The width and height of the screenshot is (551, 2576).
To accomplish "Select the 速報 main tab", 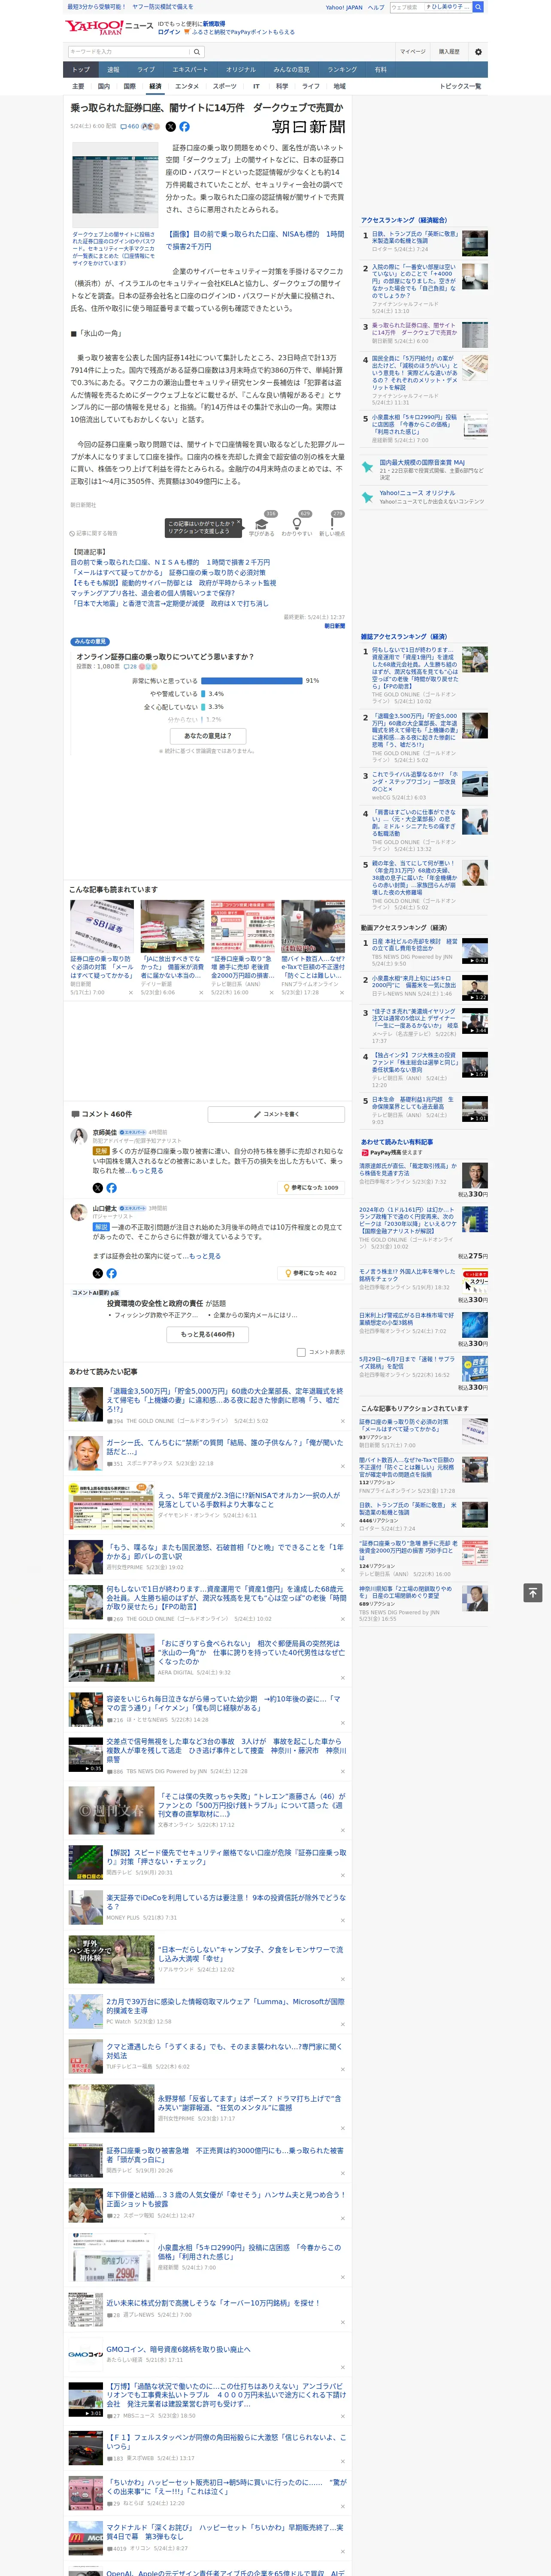I will [113, 70].
